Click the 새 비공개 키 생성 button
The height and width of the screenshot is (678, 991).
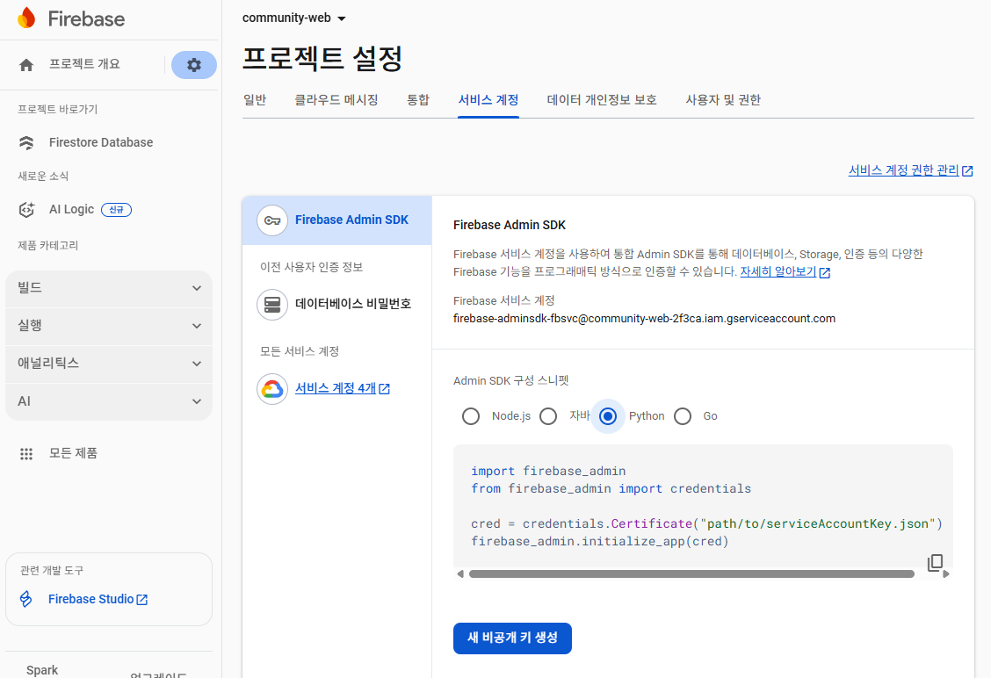(512, 638)
